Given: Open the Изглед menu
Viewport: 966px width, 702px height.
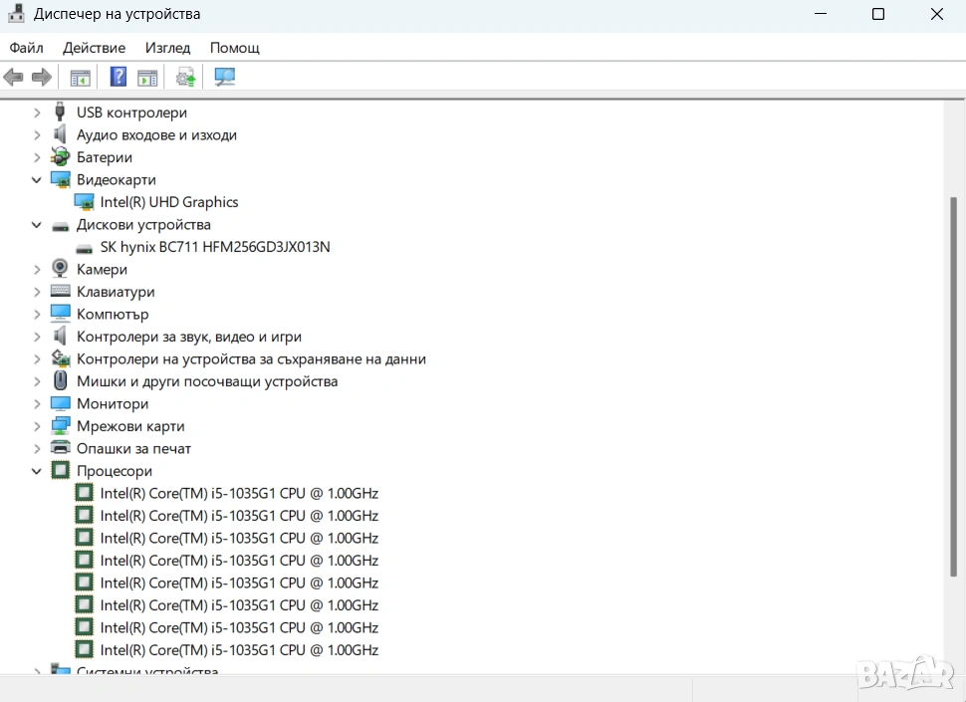Looking at the screenshot, I should click(x=167, y=48).
